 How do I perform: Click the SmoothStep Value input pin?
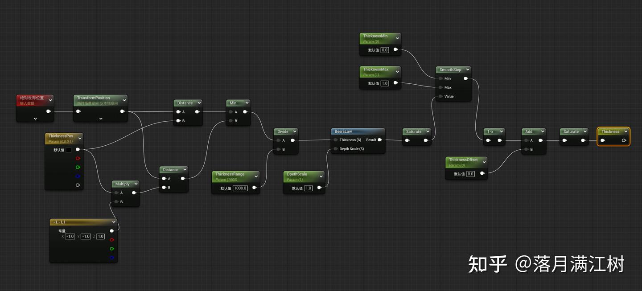tap(440, 96)
